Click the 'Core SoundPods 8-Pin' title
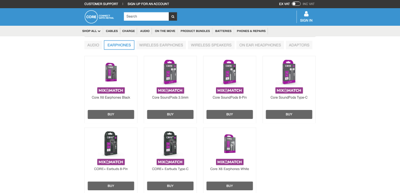 230,97
